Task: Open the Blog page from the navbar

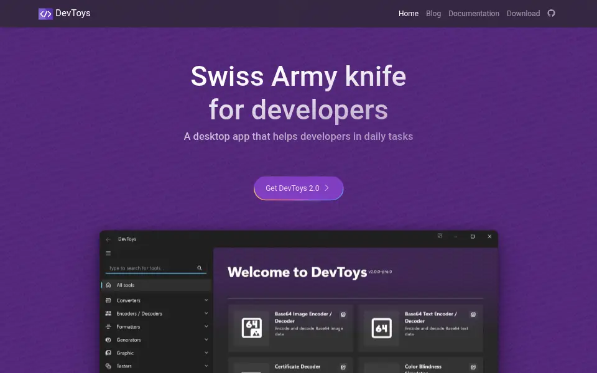Action: [433, 14]
